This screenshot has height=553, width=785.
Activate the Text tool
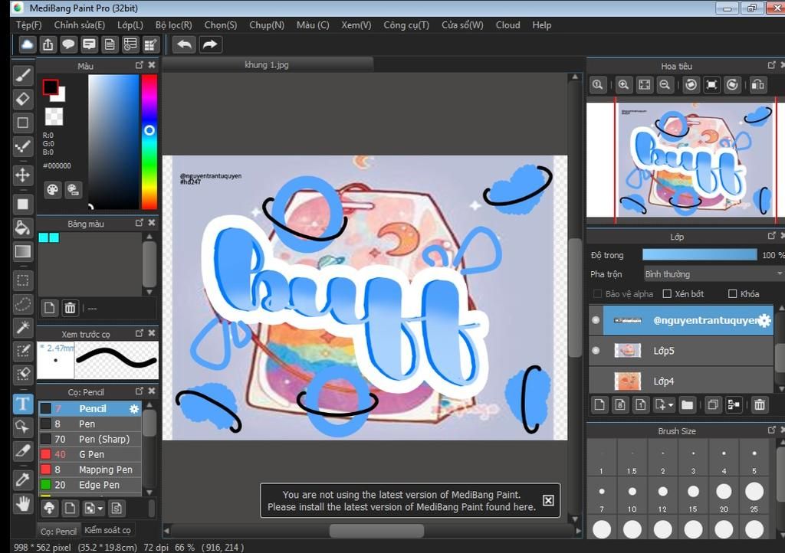tap(22, 404)
